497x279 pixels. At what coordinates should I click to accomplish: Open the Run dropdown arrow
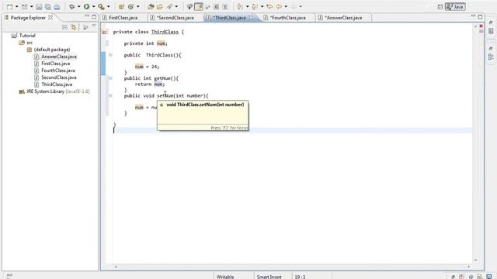[x=93, y=7]
